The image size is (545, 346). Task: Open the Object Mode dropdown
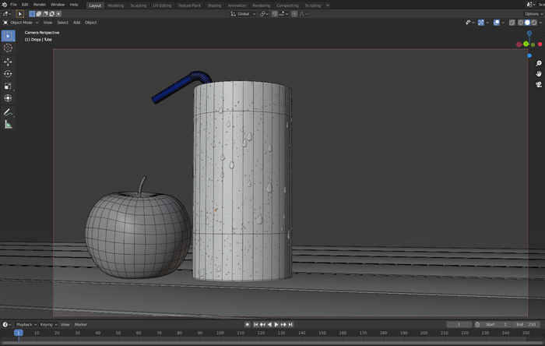click(x=21, y=23)
